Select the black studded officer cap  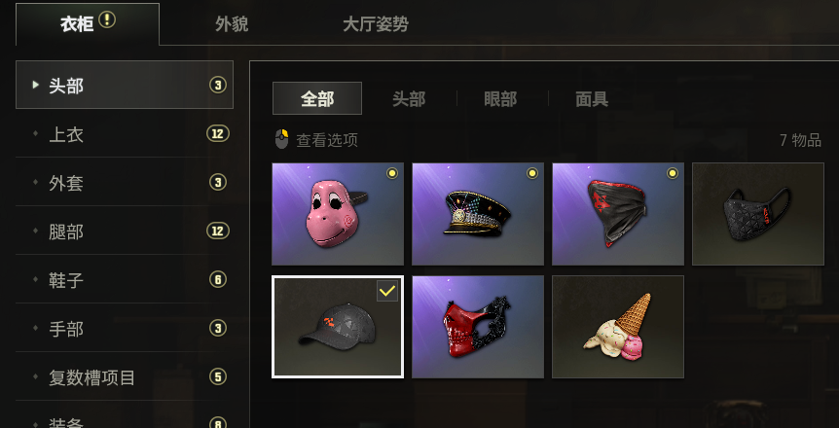click(x=478, y=214)
